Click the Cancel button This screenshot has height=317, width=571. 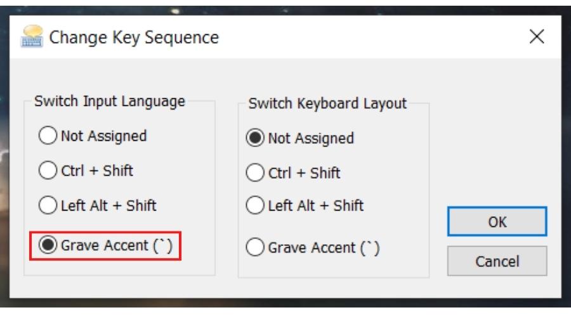click(x=497, y=261)
